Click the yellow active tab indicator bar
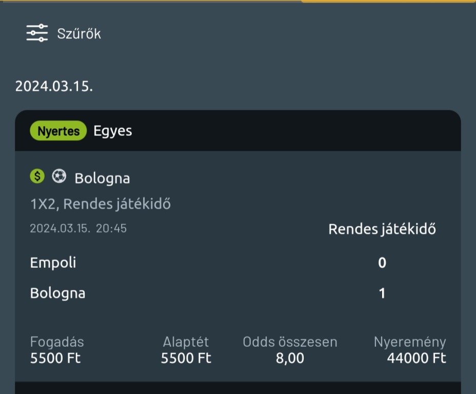This screenshot has height=394, width=476. (388, 1)
